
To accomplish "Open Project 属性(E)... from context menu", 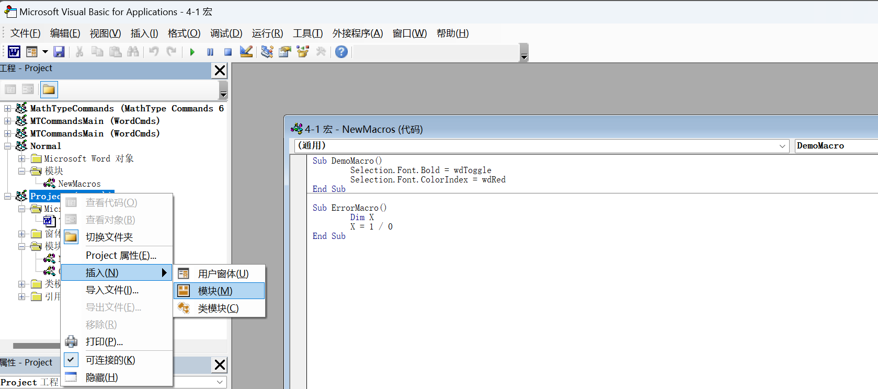I will coord(117,256).
